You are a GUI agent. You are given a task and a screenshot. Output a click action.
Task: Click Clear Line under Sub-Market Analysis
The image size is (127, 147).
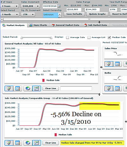tap(50, 143)
